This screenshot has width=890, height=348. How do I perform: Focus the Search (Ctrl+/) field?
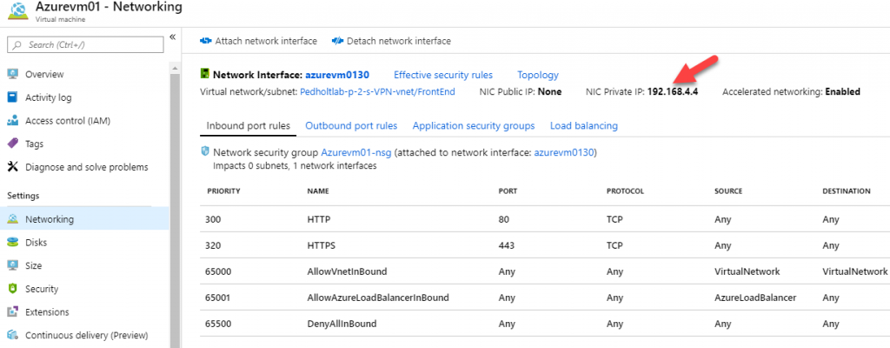(x=85, y=44)
